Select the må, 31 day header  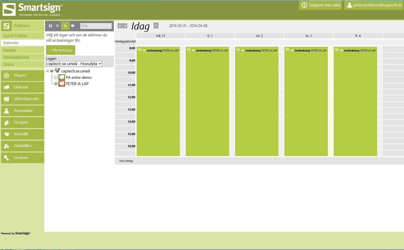pos(160,36)
